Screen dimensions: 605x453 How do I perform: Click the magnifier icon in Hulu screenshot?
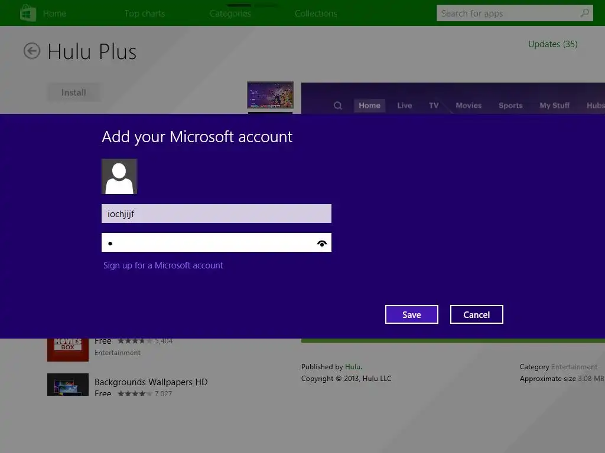(x=337, y=105)
